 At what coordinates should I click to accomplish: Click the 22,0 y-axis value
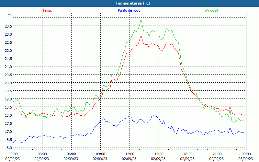(8, 51)
